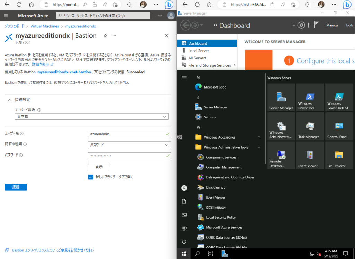Screen dimensions: 355x259
Task: Open Event Viewer tile
Action: click(310, 155)
